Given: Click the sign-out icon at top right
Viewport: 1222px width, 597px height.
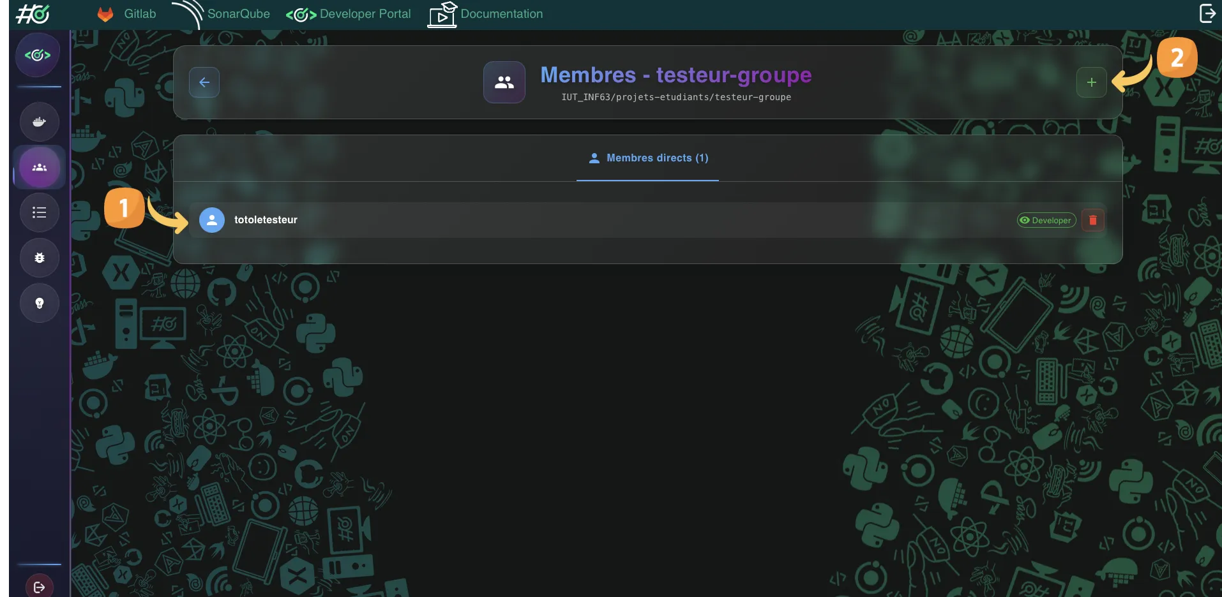Looking at the screenshot, I should coord(1207,12).
